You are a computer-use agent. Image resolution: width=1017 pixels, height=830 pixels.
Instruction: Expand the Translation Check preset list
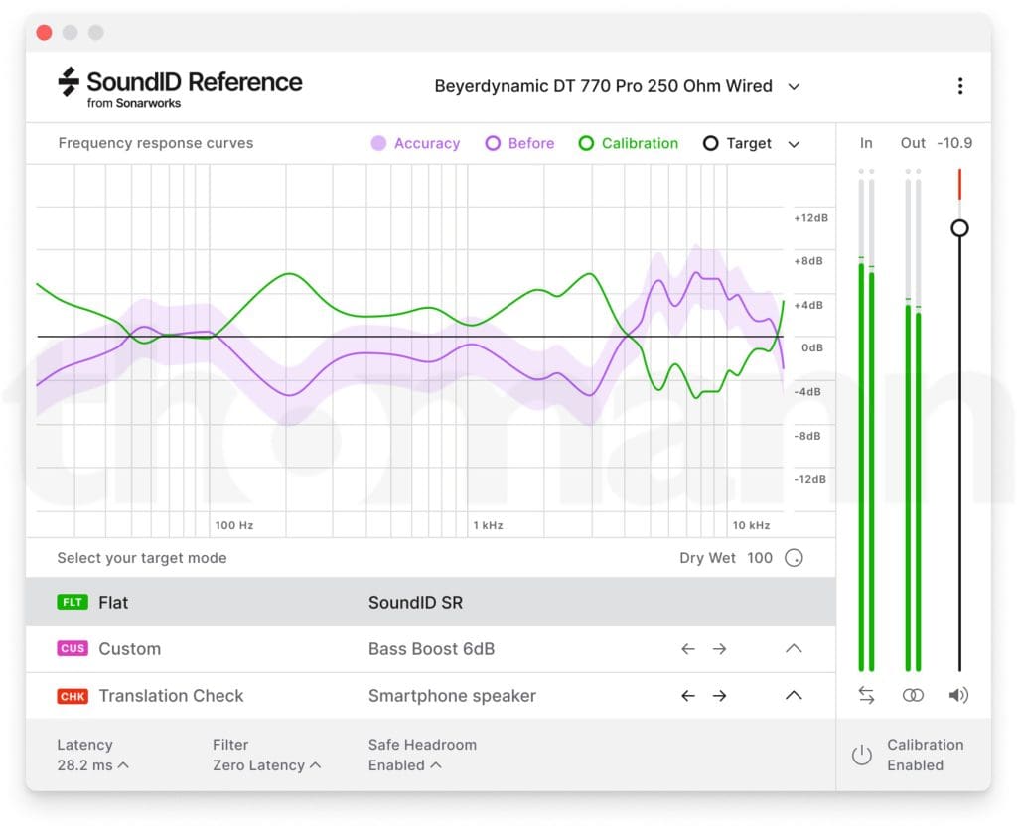pyautogui.click(x=793, y=696)
